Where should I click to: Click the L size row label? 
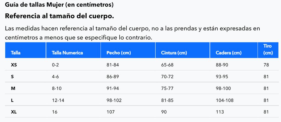(12, 100)
